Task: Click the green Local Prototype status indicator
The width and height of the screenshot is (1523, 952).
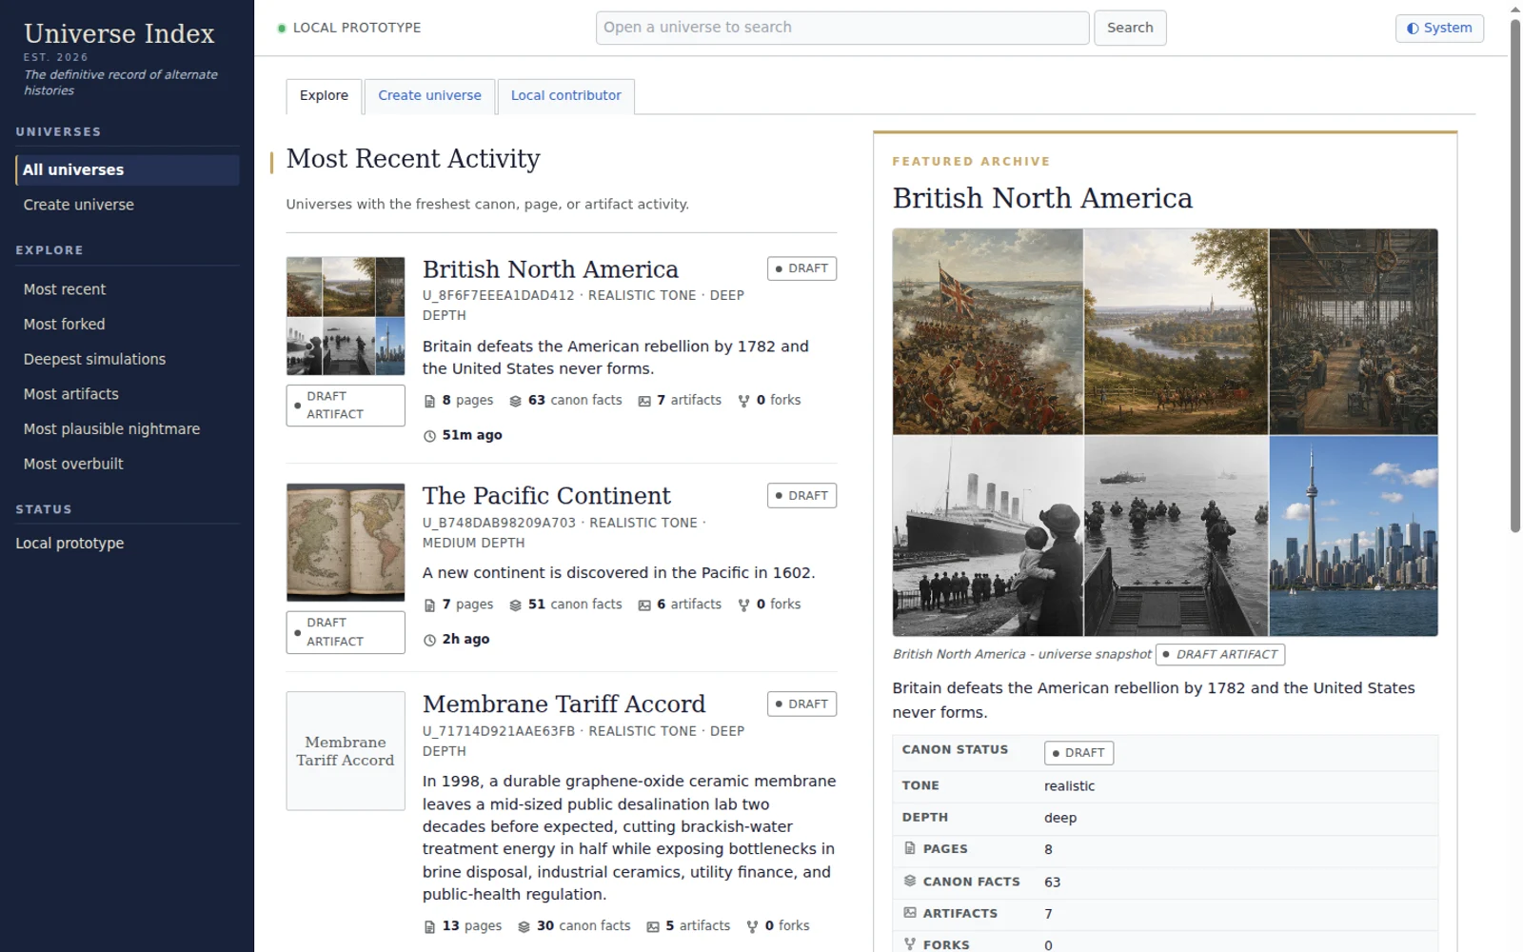Action: 282,29
